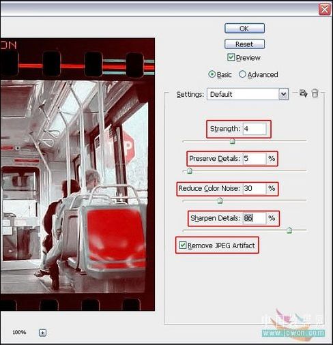This screenshot has width=333, height=345.
Task: Uncheck Remove JPEG Artifact
Action: tap(182, 245)
